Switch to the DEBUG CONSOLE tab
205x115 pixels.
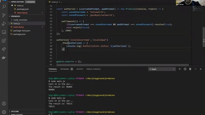(94, 69)
